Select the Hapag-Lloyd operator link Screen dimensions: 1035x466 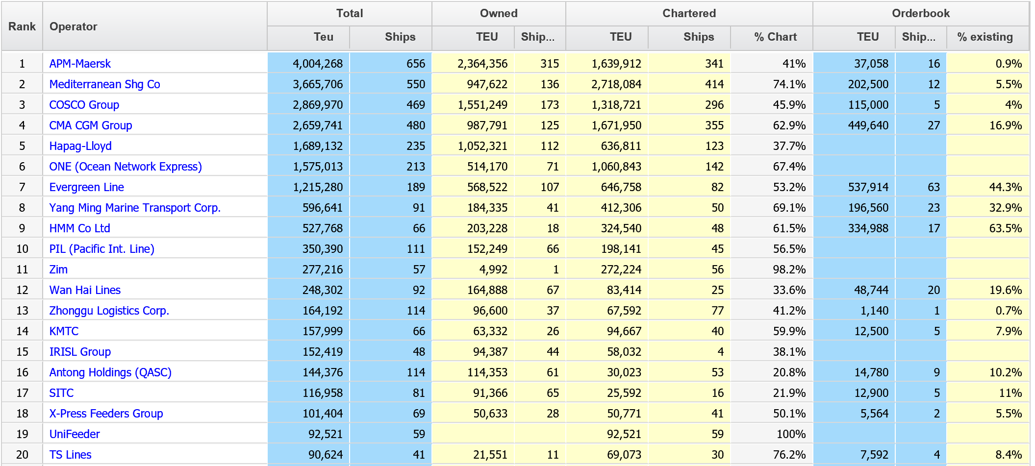coord(80,146)
